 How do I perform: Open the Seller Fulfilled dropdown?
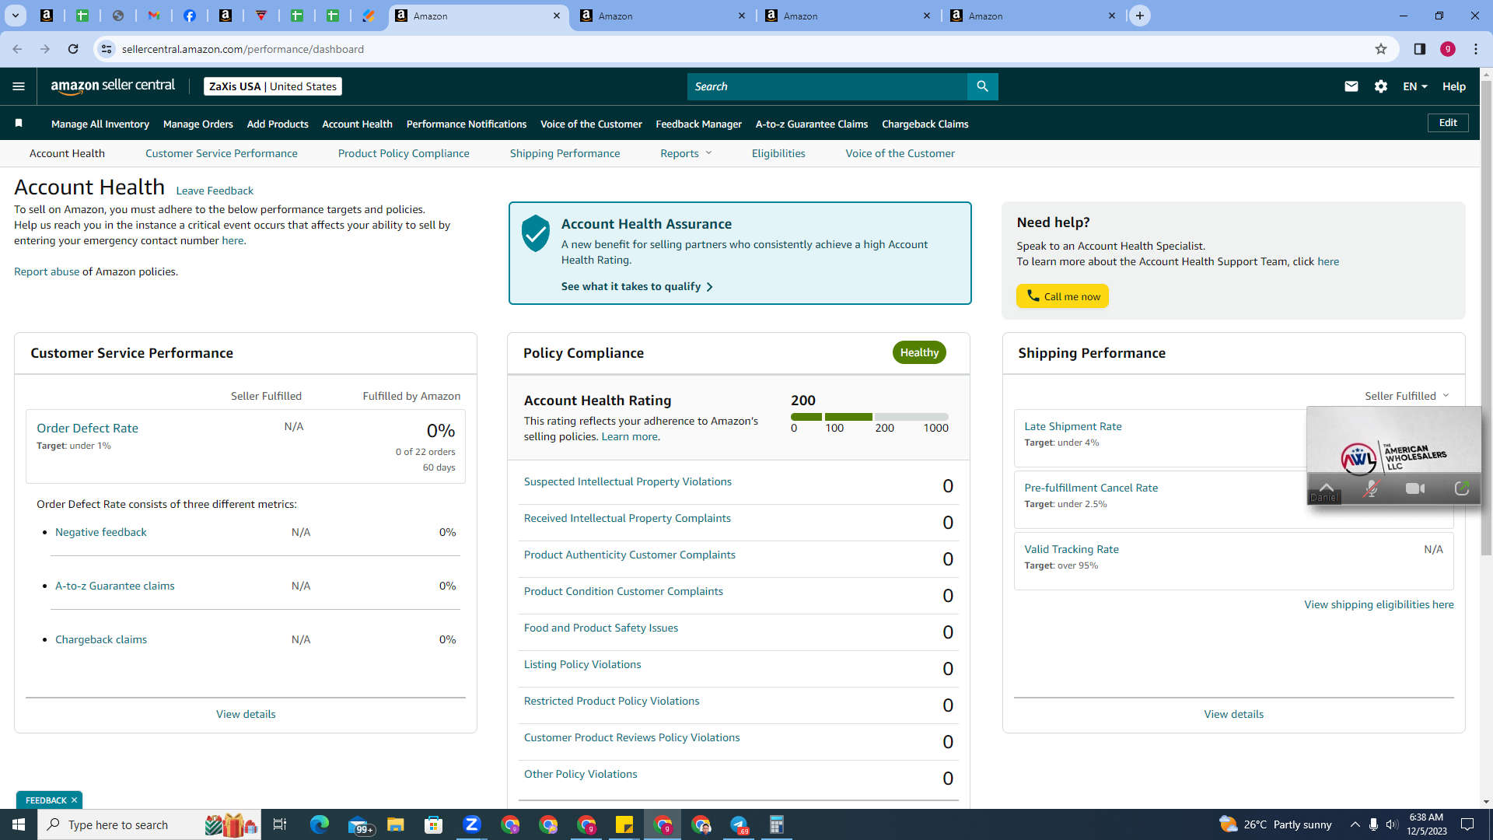[1407, 396]
